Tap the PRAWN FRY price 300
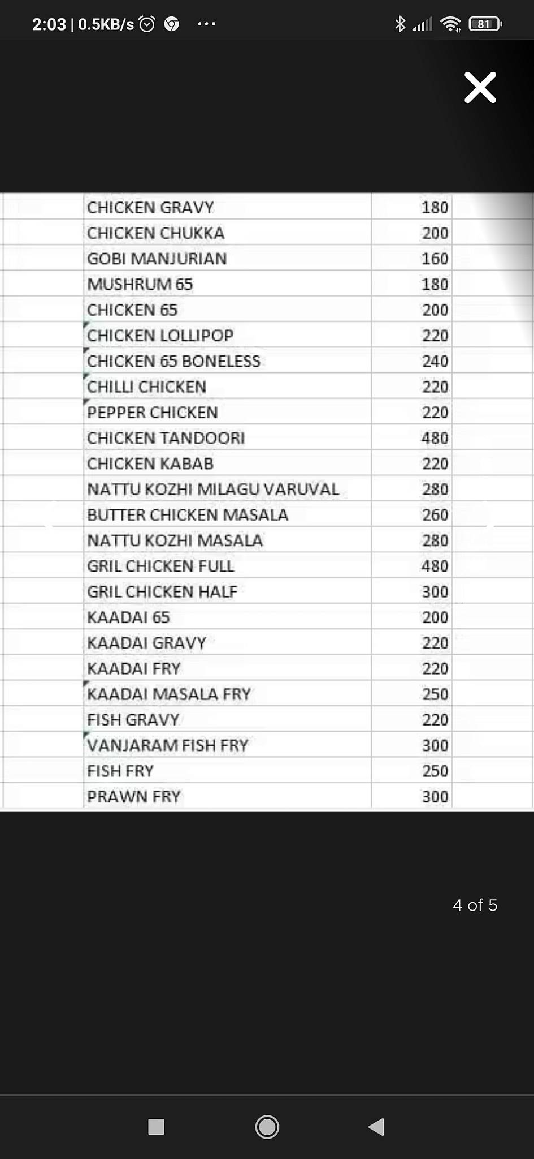534x1159 pixels. tap(435, 797)
